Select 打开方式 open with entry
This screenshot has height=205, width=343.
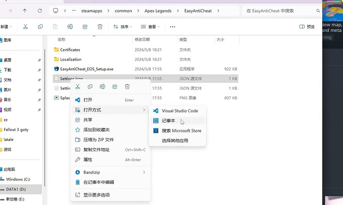(110, 110)
